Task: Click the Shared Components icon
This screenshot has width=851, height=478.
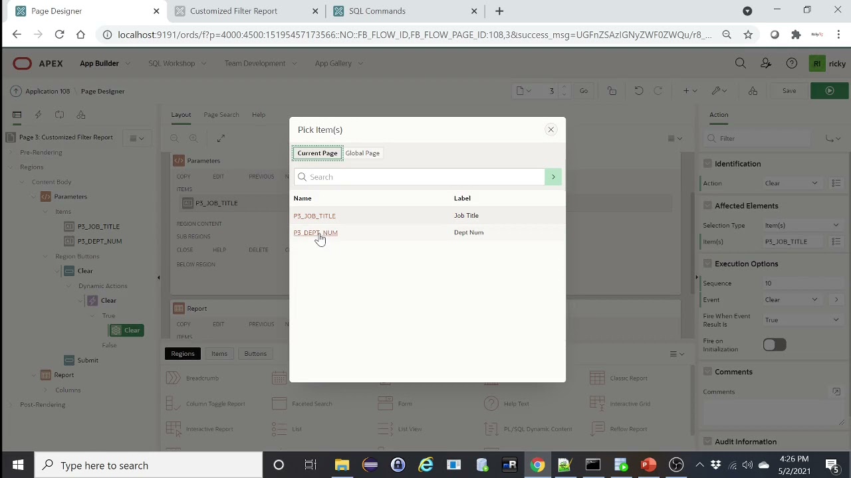Action: click(x=753, y=91)
